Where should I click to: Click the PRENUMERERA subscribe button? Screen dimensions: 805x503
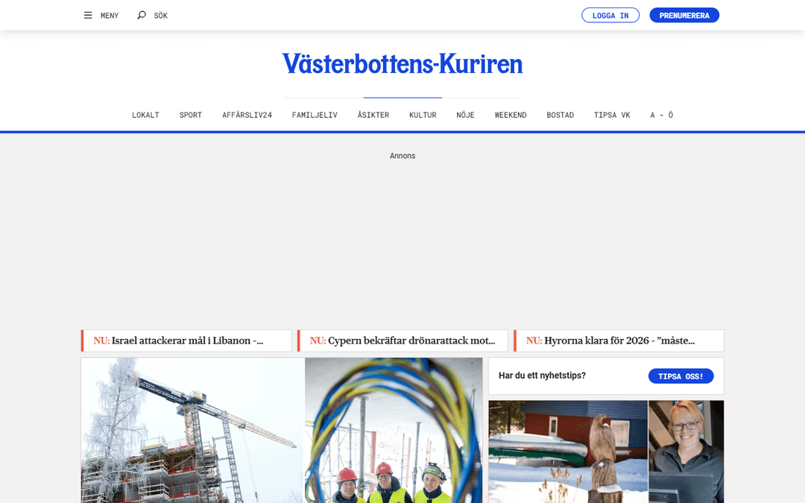684,16
